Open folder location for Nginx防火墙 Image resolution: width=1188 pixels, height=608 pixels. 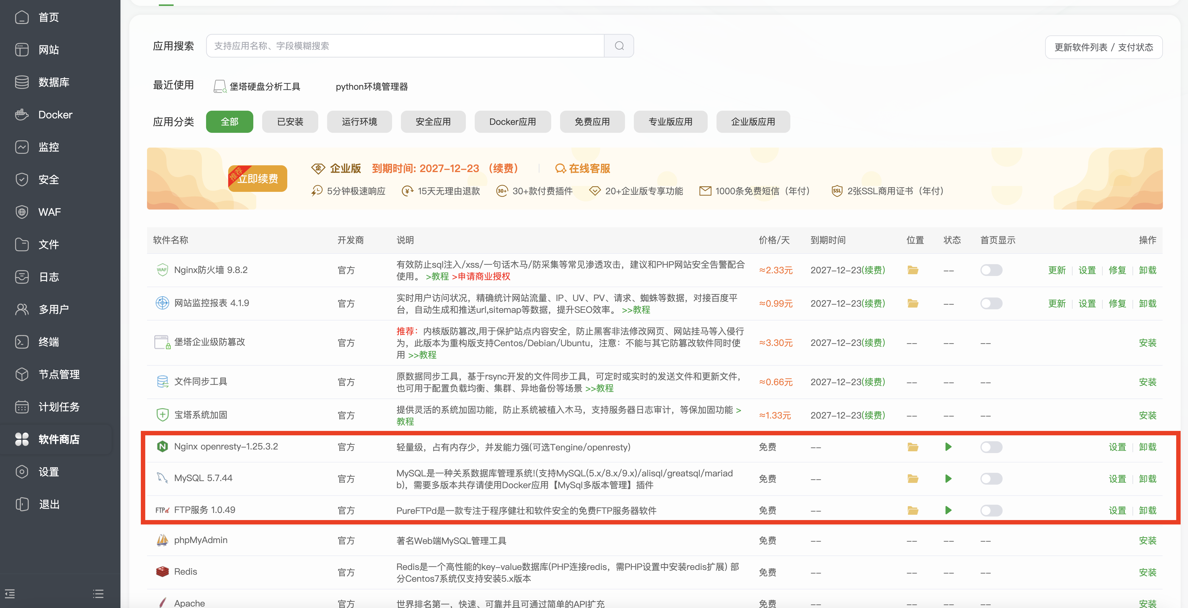913,270
